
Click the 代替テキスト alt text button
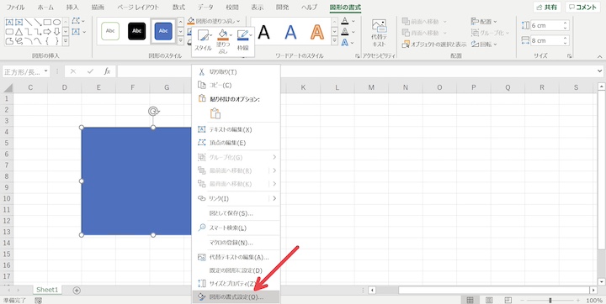[379, 33]
